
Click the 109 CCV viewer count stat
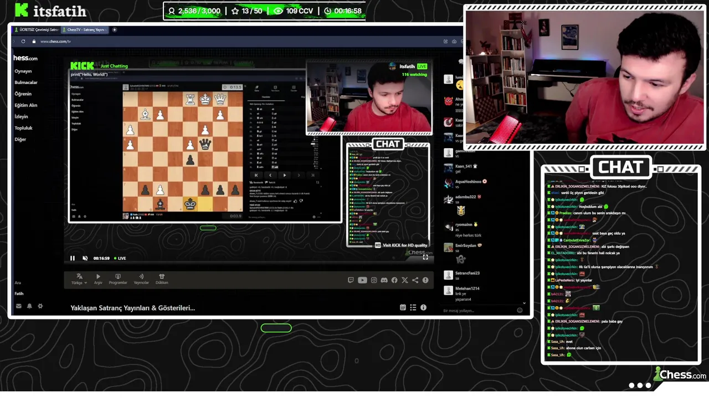coord(294,11)
